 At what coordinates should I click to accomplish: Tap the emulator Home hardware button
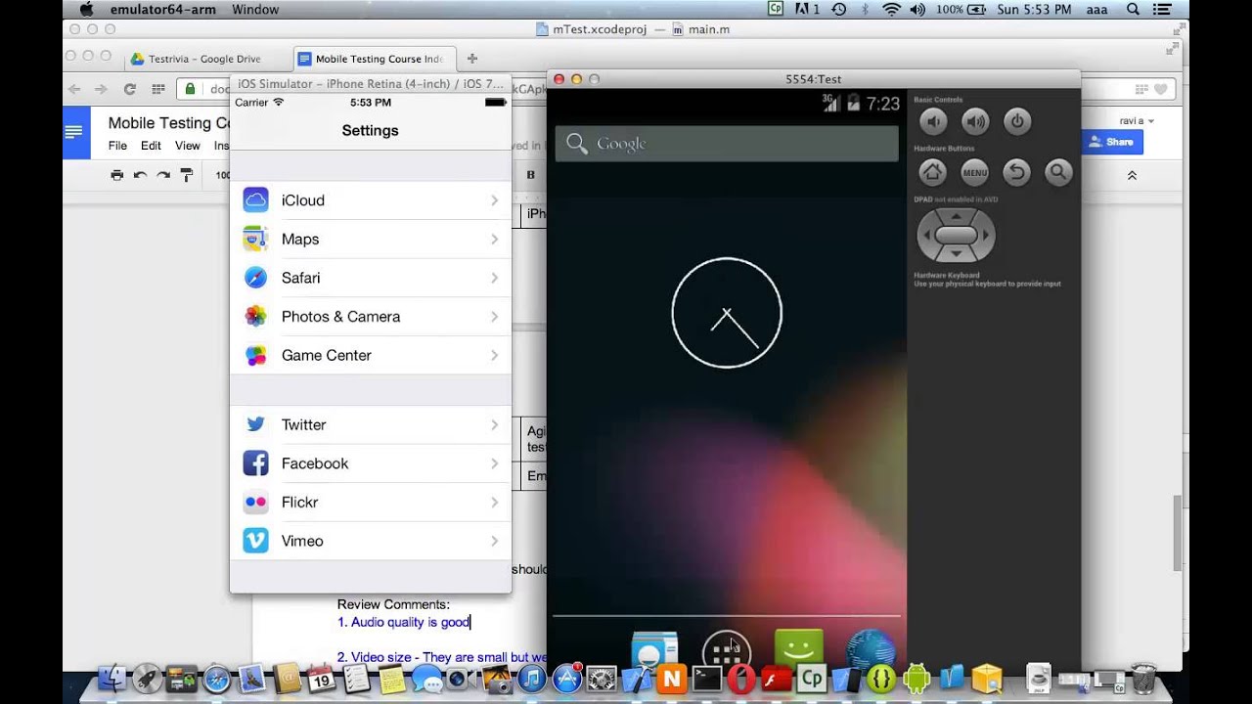933,173
